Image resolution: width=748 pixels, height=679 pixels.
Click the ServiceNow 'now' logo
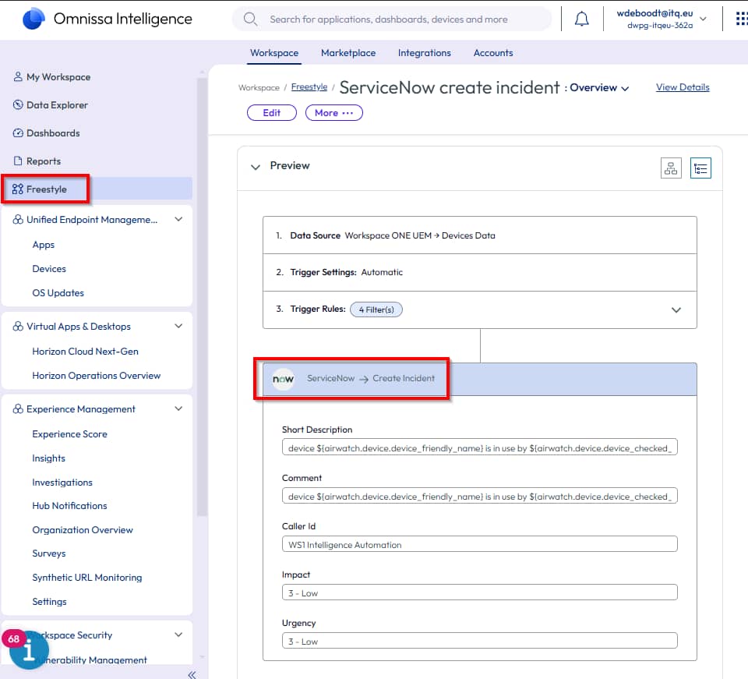(x=283, y=379)
